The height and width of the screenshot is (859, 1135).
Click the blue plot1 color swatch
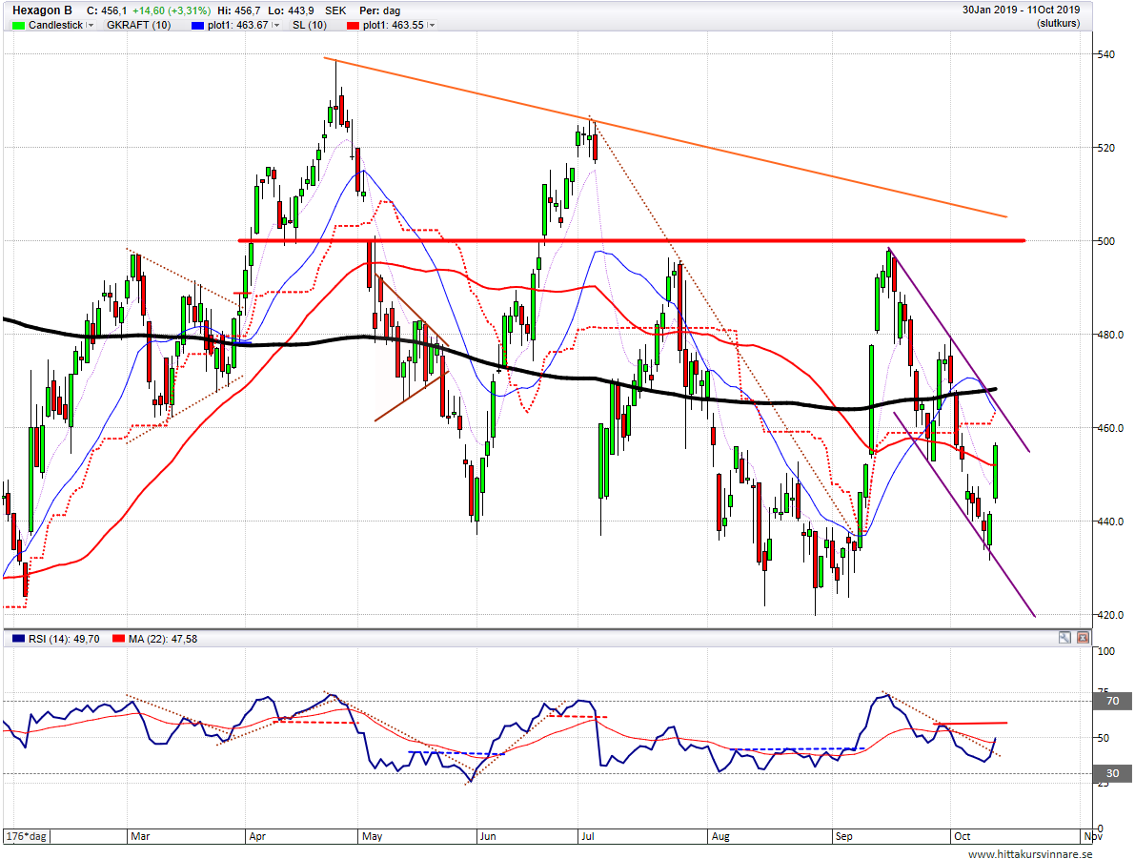click(x=197, y=26)
